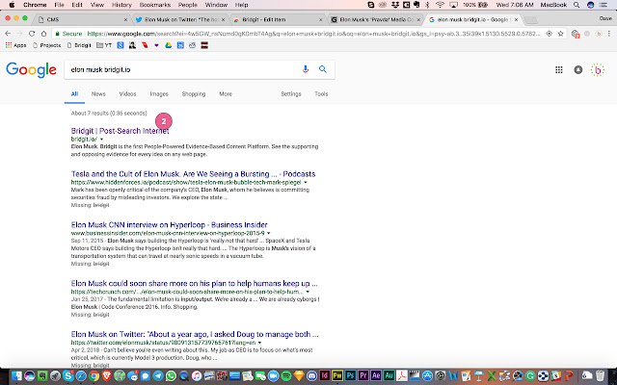Viewport: 617px width, 385px height.
Task: Open 'Elon Musk could soon share more' result
Action: click(x=195, y=283)
